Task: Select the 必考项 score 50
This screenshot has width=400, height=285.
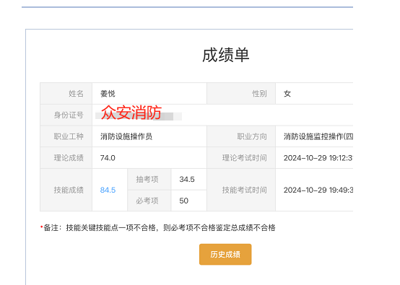Action: click(x=183, y=201)
